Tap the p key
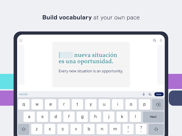182x136 pixels. point(144,104)
